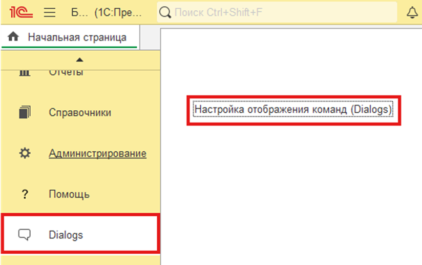
Task: Open the hamburger main menu
Action: point(49,12)
